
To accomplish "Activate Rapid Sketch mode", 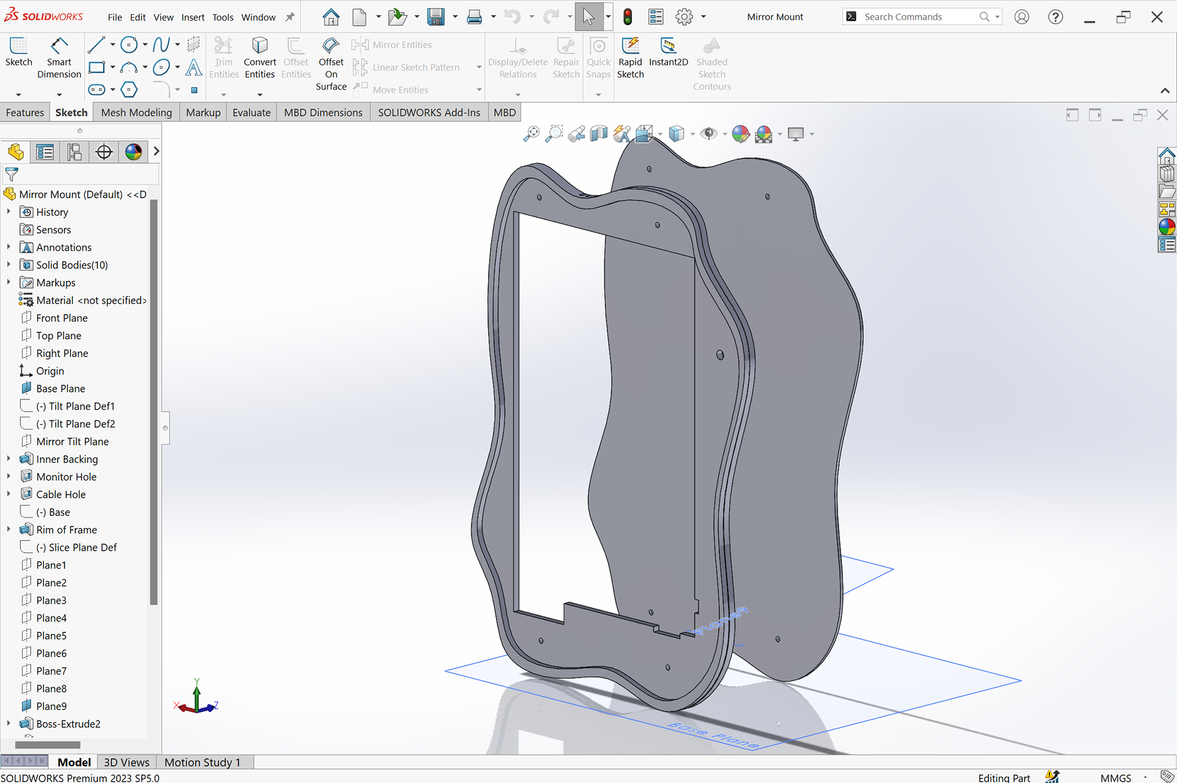I will click(x=630, y=58).
